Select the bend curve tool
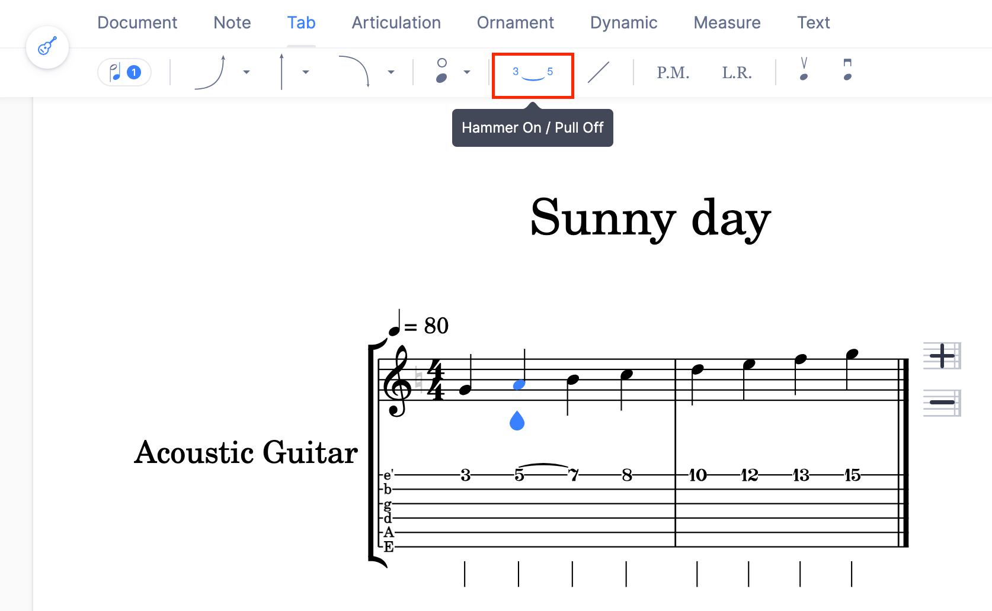This screenshot has width=992, height=611. (x=210, y=72)
